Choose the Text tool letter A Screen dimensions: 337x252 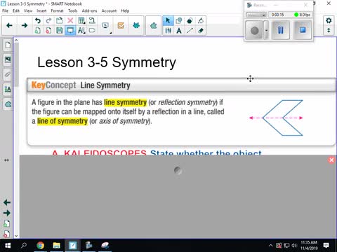tap(179, 30)
